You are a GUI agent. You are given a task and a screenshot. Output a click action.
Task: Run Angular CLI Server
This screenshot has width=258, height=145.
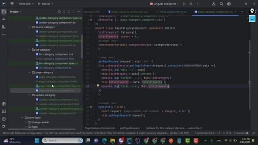(x=184, y=4)
